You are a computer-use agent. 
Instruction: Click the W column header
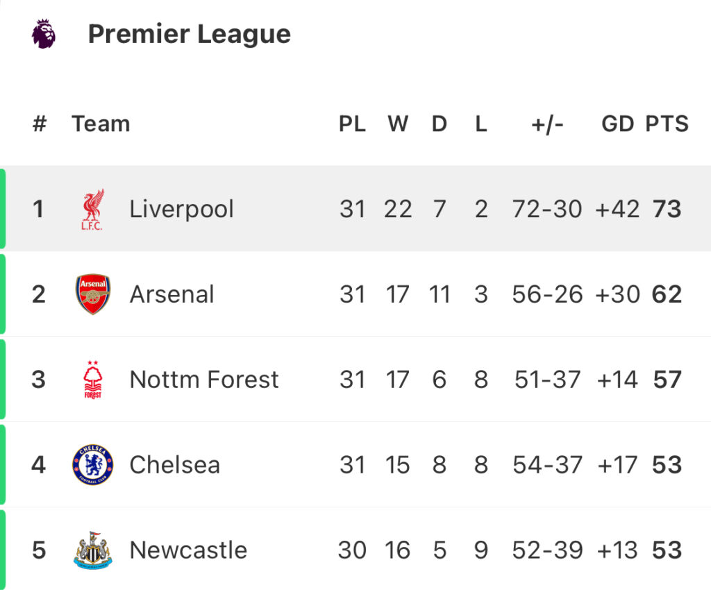(x=398, y=124)
